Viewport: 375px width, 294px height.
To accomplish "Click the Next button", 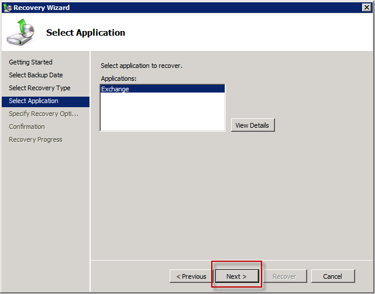I will (x=237, y=276).
